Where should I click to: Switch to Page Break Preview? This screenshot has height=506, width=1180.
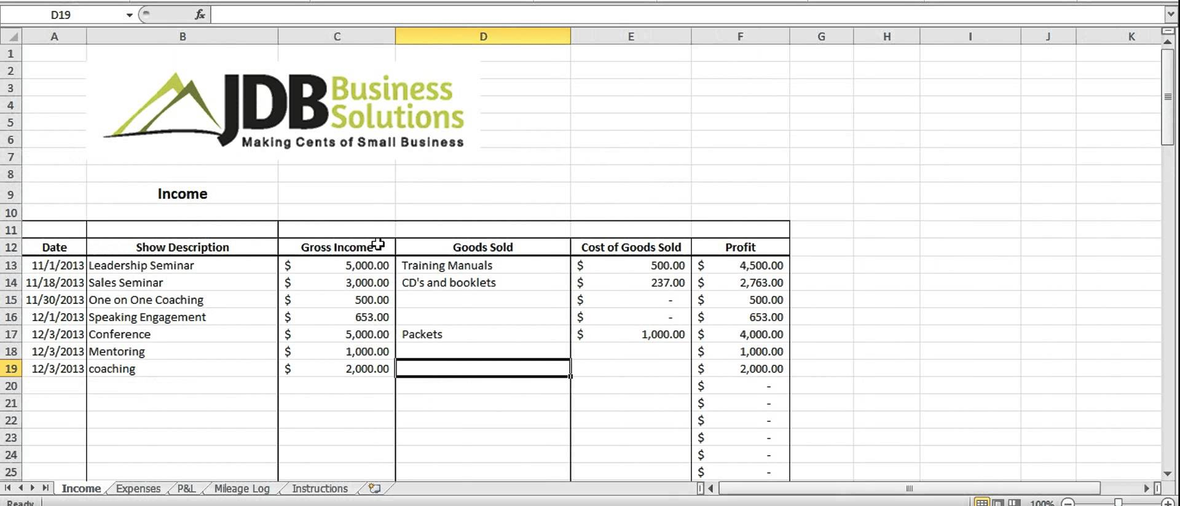(x=1014, y=503)
